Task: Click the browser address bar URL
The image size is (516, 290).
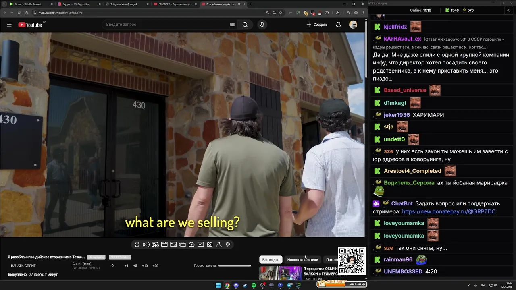Action: (60, 12)
